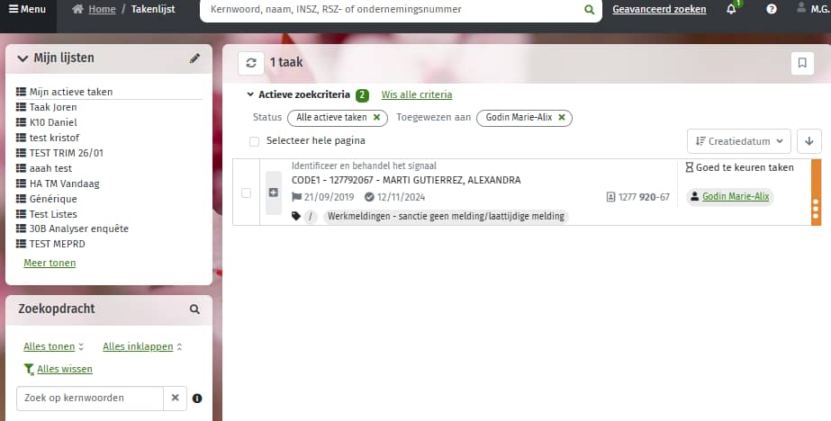Open task CODE1 - 127792067 title
Image resolution: width=831 pixels, height=421 pixels.
pos(406,180)
